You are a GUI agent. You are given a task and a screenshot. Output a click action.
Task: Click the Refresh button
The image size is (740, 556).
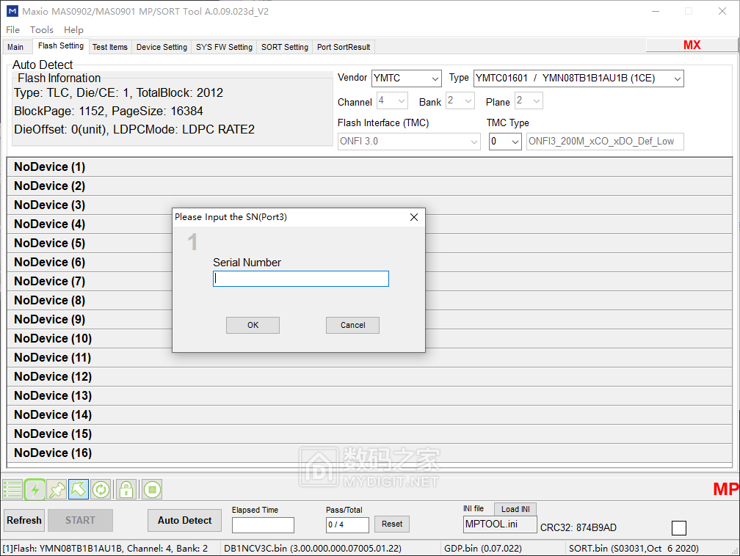[24, 520]
